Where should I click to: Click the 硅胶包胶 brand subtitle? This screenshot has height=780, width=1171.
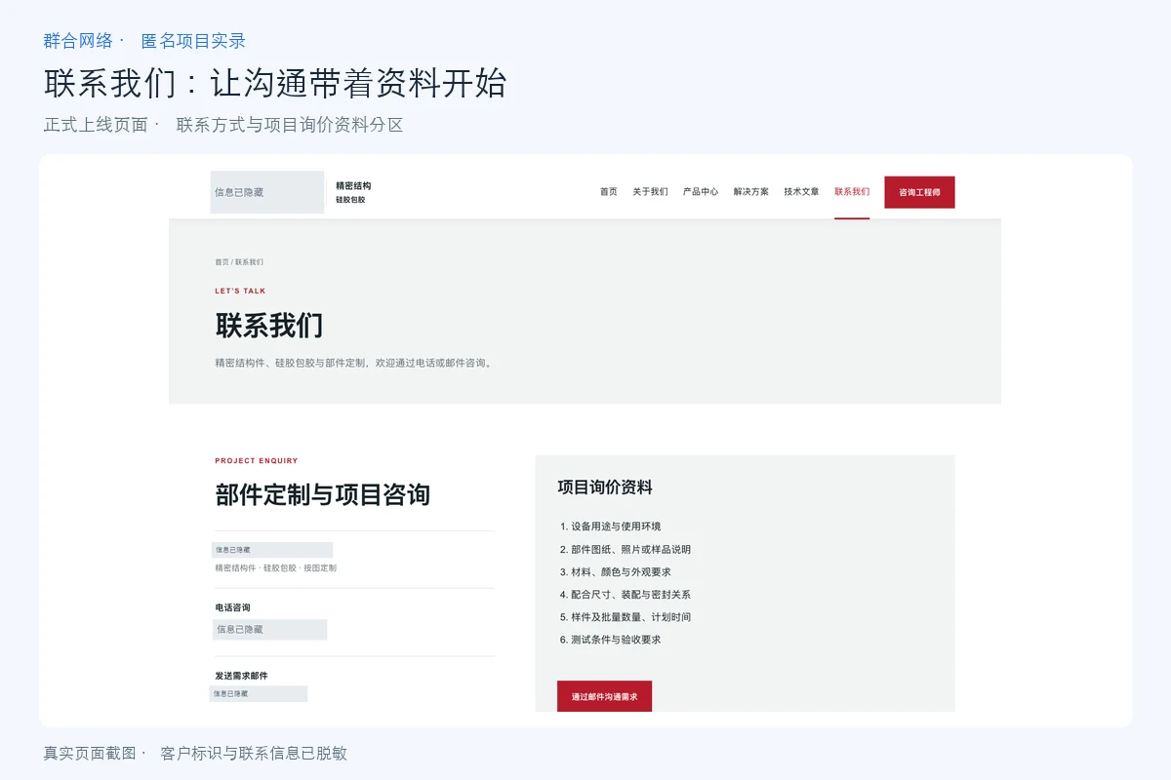pyautogui.click(x=350, y=200)
